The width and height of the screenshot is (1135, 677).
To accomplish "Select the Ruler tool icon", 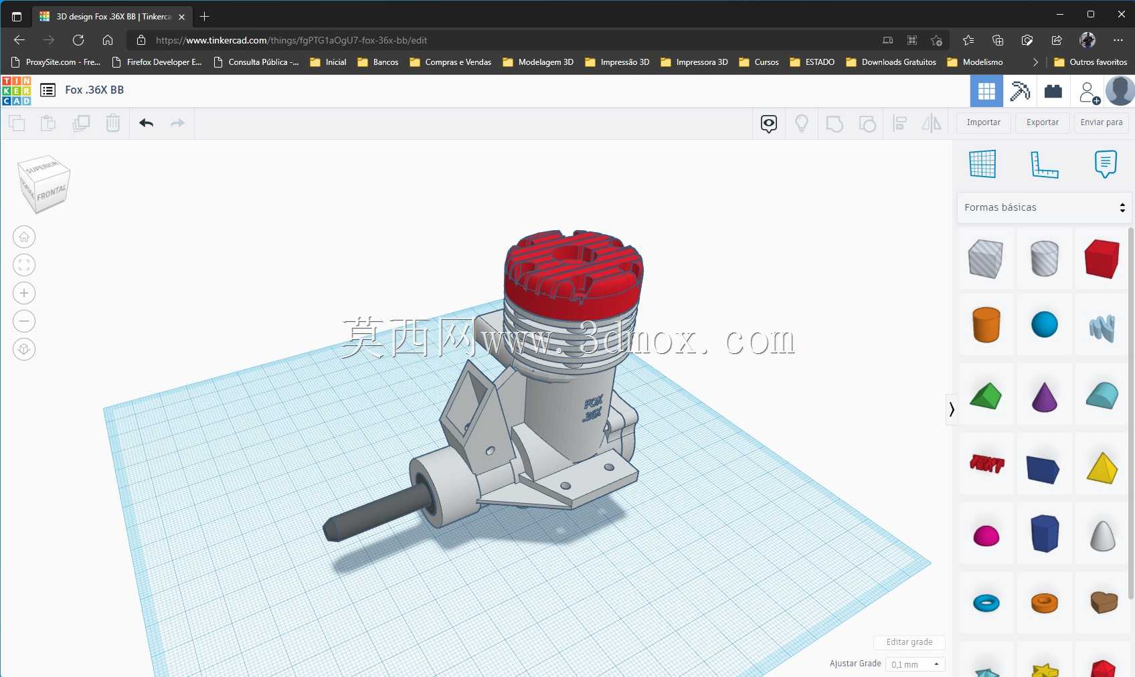I will click(1044, 164).
